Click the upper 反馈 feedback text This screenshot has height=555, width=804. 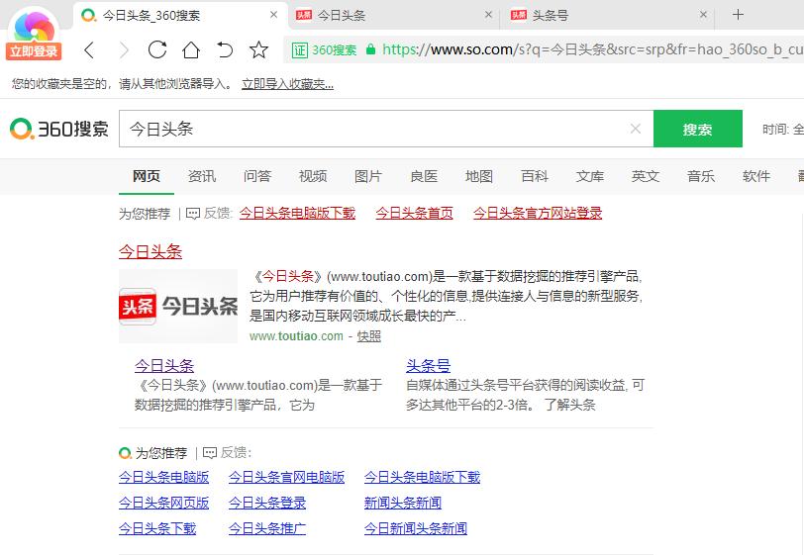pyautogui.click(x=218, y=213)
